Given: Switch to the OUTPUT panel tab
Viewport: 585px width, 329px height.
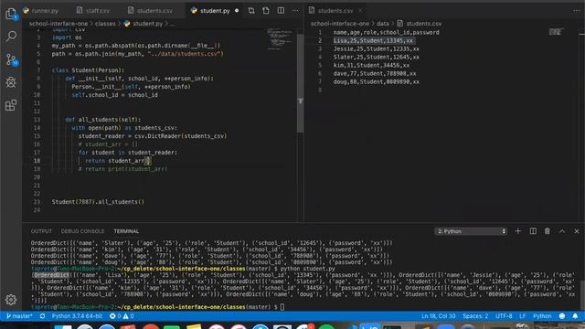Looking at the screenshot, I should point(41,231).
